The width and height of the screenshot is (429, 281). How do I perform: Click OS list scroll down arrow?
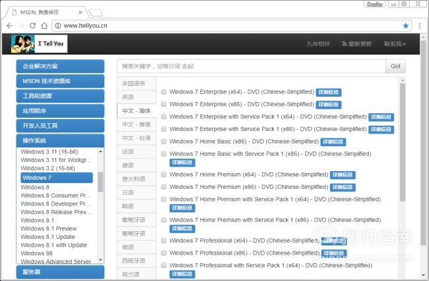pos(100,260)
